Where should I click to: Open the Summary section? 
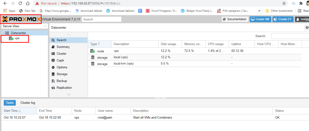63,47
